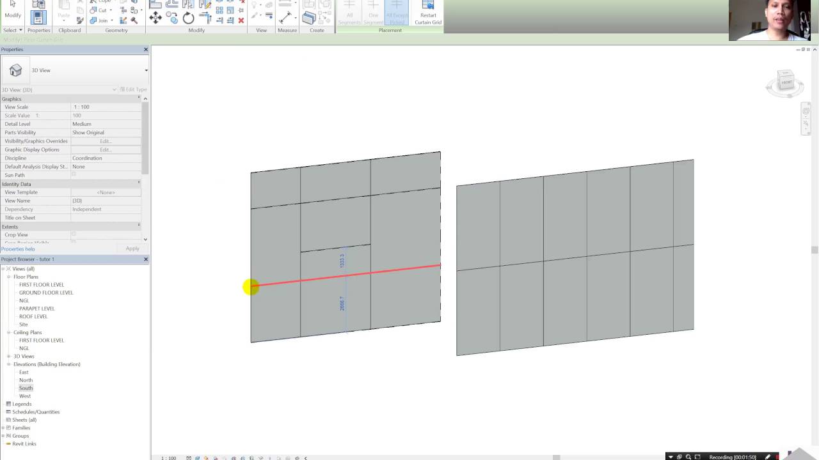Open the ROOF LEVEL floor plan

(x=33, y=316)
